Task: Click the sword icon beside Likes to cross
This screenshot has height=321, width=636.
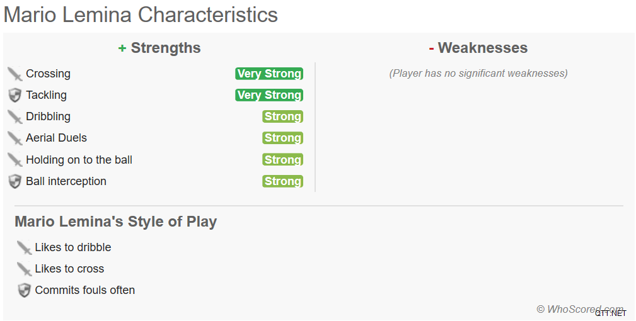Action: pyautogui.click(x=25, y=269)
